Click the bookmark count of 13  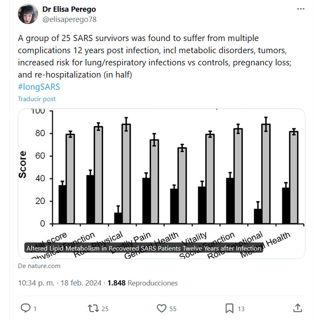[241, 309]
